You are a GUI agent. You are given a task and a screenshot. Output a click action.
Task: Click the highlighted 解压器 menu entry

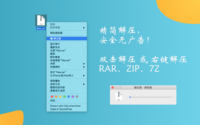tap(67, 38)
